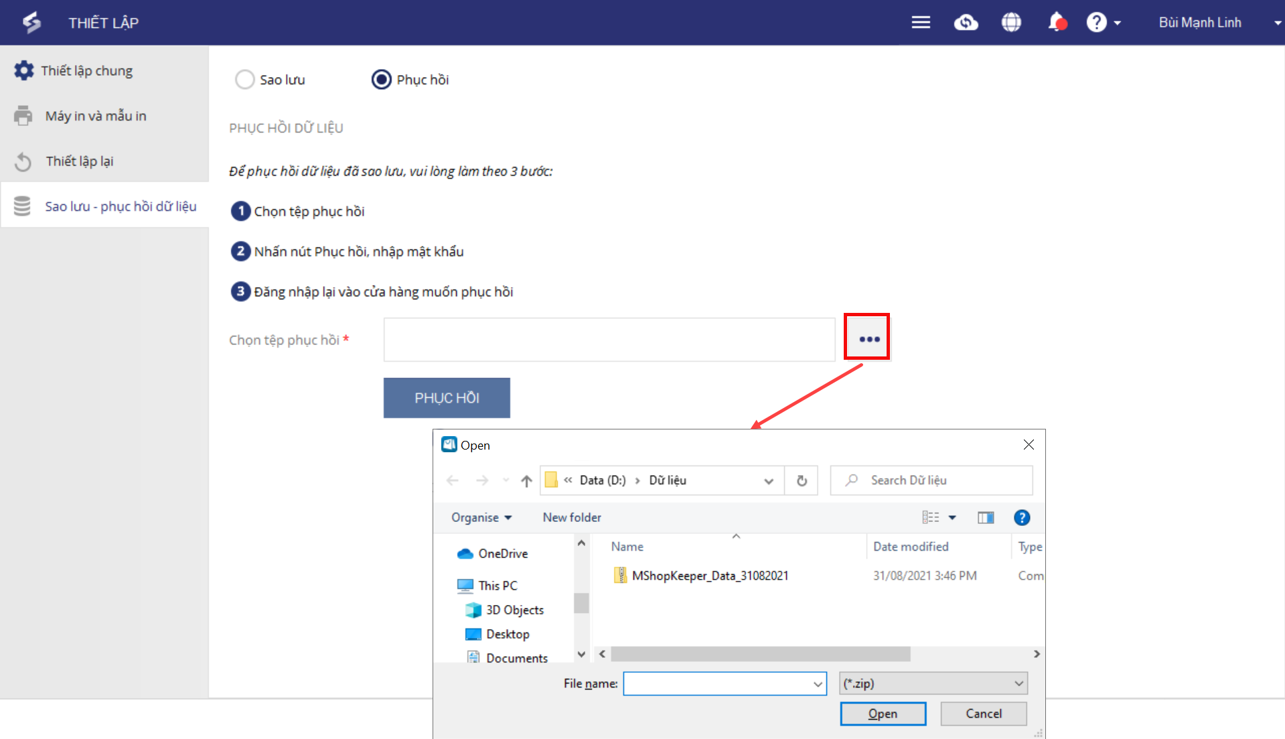Go up one folder level arrow

point(526,480)
